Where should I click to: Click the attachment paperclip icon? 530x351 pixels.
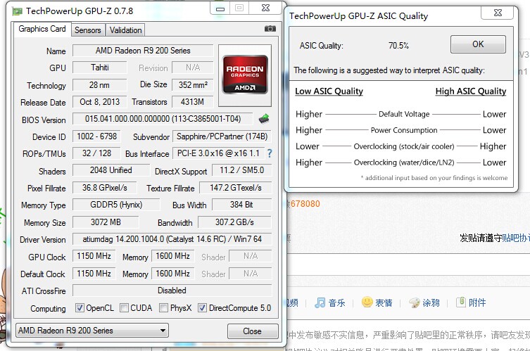pyautogui.click(x=461, y=302)
